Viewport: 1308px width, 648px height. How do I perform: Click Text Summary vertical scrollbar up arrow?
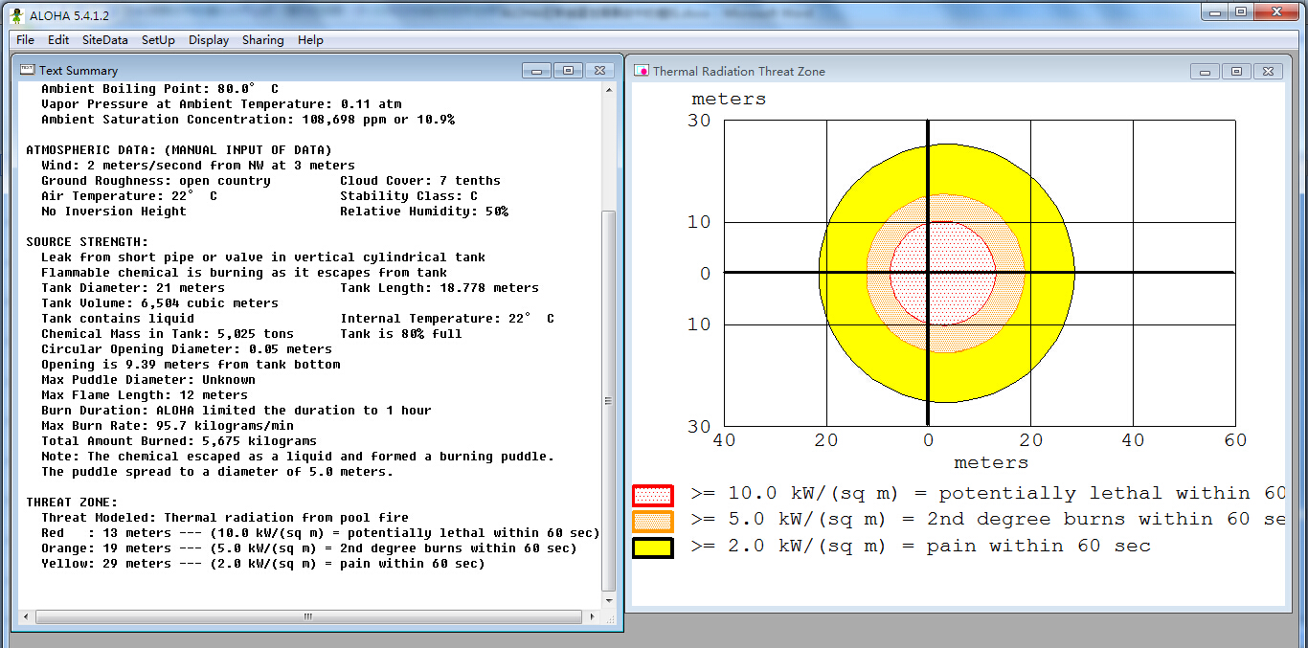click(x=608, y=89)
